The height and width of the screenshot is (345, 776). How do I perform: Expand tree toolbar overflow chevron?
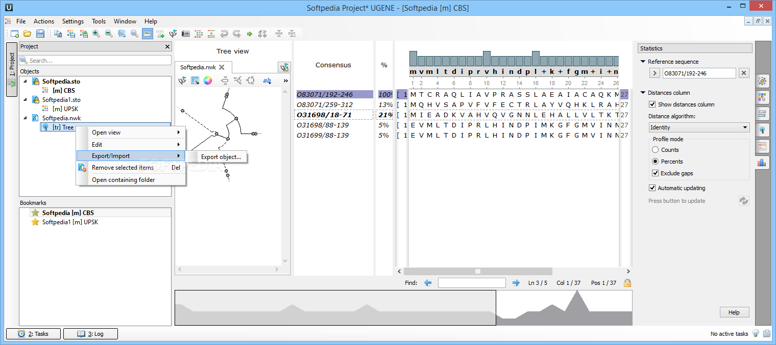[285, 81]
